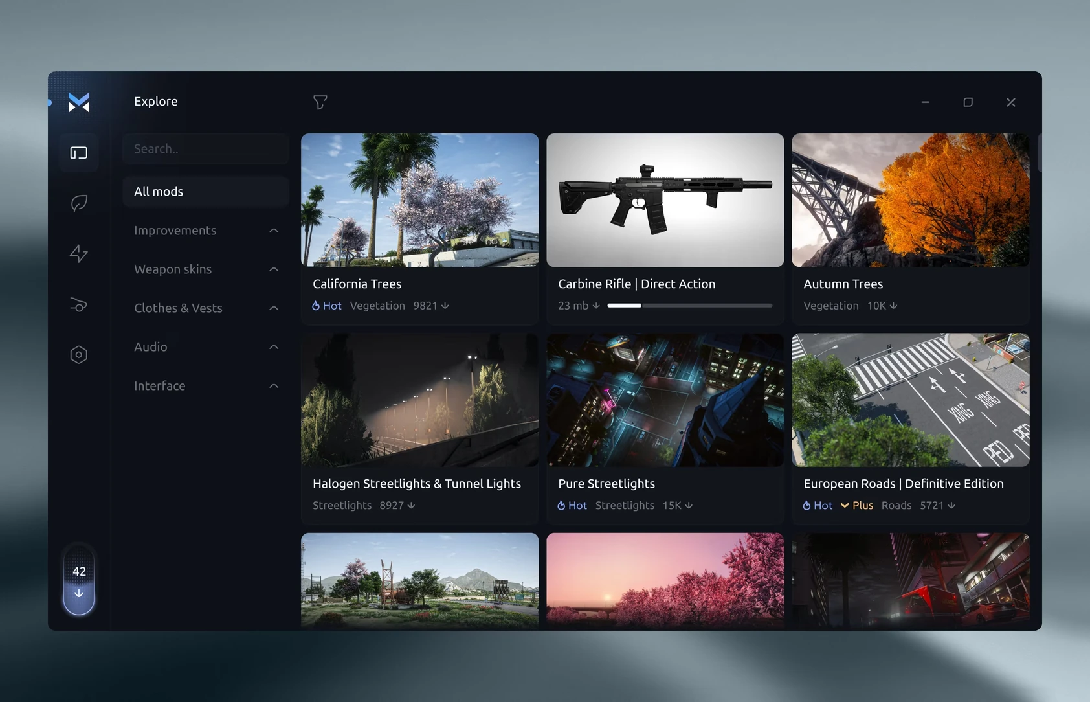
Task: Click download arrow next to 5721
Action: pyautogui.click(x=951, y=505)
